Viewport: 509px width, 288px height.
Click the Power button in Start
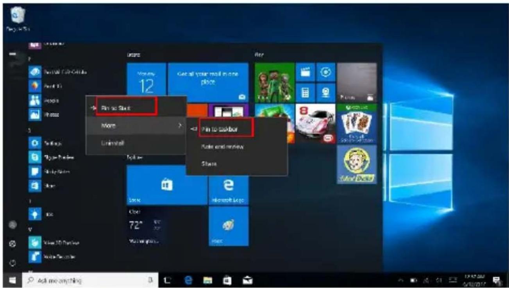coord(13,262)
